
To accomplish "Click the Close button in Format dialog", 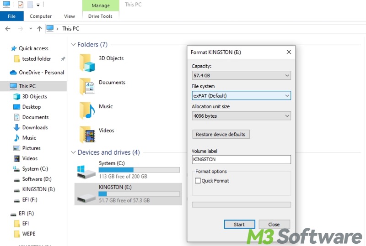I will 274,225.
